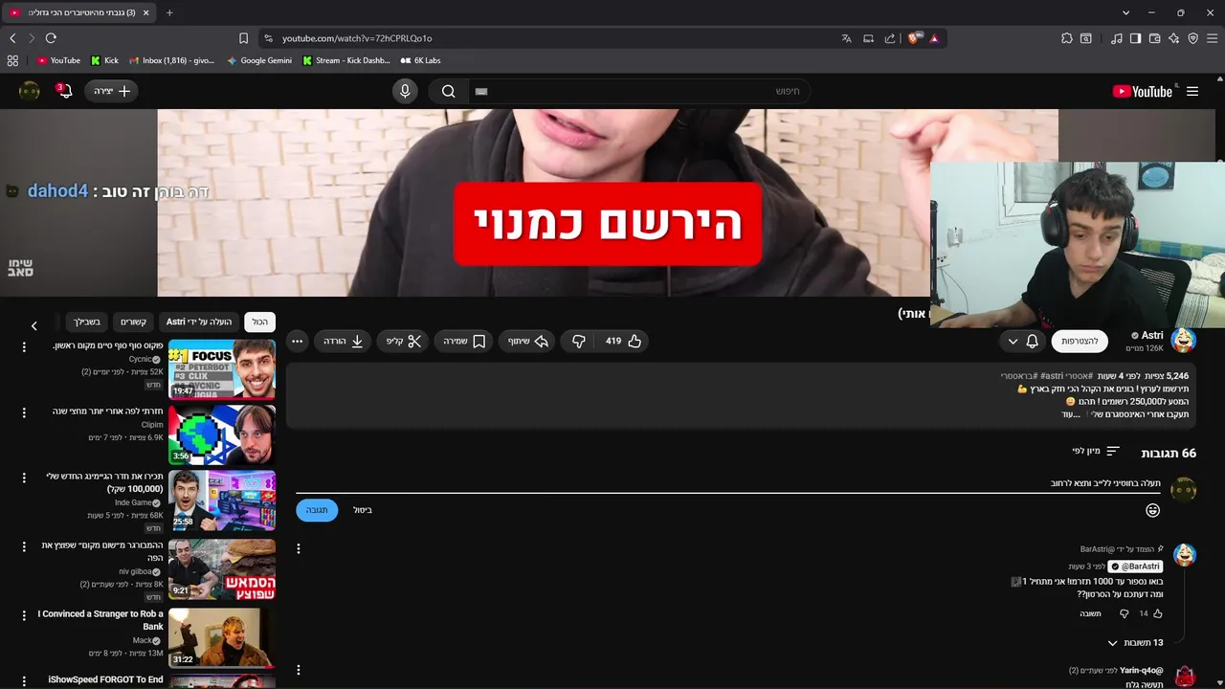Open more actions three-dot menu under video
The width and height of the screenshot is (1225, 689).
[297, 341]
